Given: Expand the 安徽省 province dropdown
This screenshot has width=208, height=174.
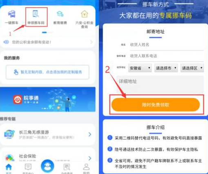Looking at the screenshot, I should (140, 68).
